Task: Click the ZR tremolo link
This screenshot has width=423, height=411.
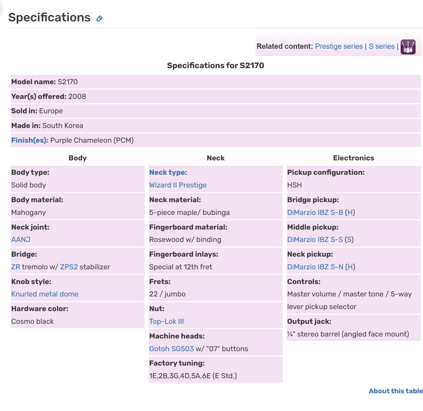Action: click(x=16, y=267)
